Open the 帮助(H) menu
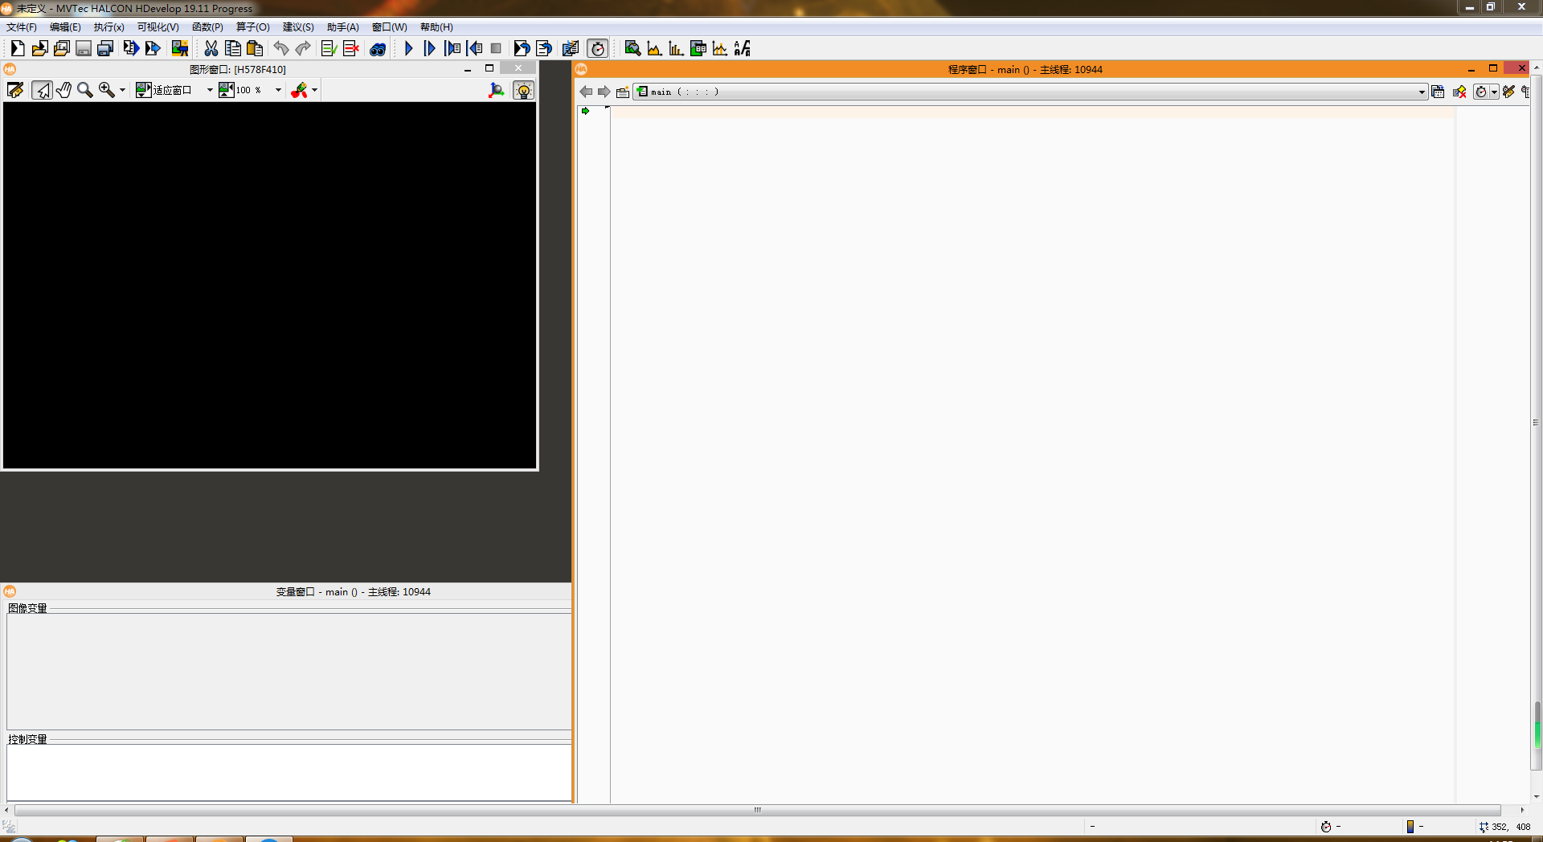The image size is (1543, 842). click(x=436, y=27)
